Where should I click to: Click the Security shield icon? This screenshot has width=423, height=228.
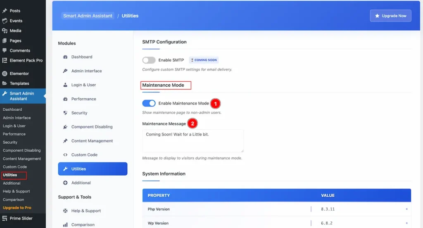(x=65, y=113)
